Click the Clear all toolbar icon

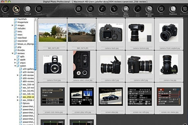coord(39,9)
